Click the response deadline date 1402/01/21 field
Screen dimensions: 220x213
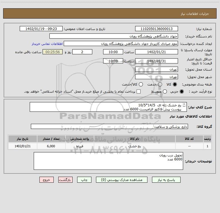[157, 52]
